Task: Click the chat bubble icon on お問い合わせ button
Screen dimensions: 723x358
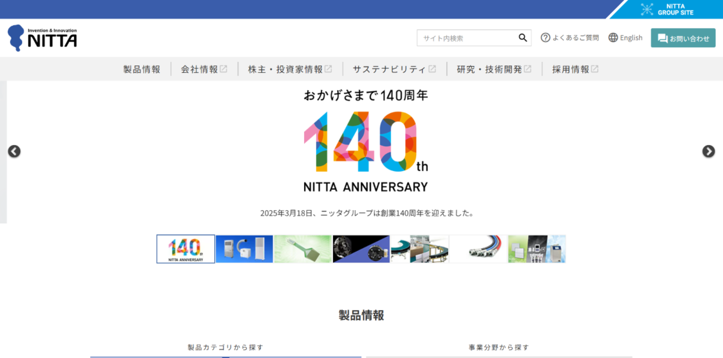Action: pos(663,38)
